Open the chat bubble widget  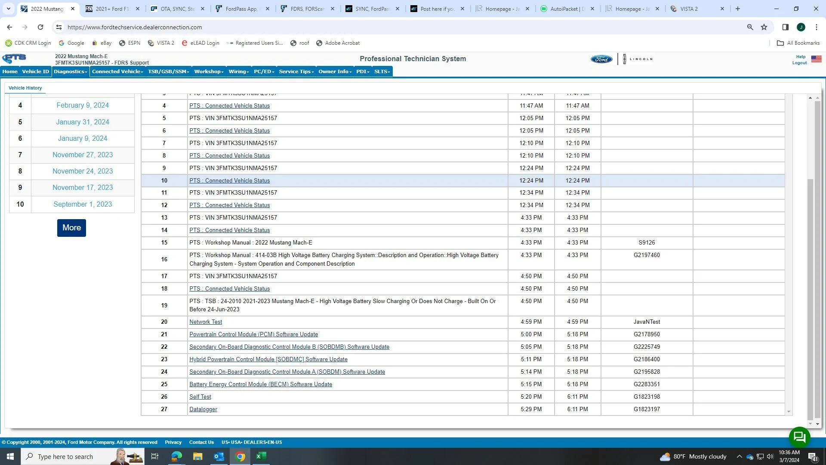[799, 437]
